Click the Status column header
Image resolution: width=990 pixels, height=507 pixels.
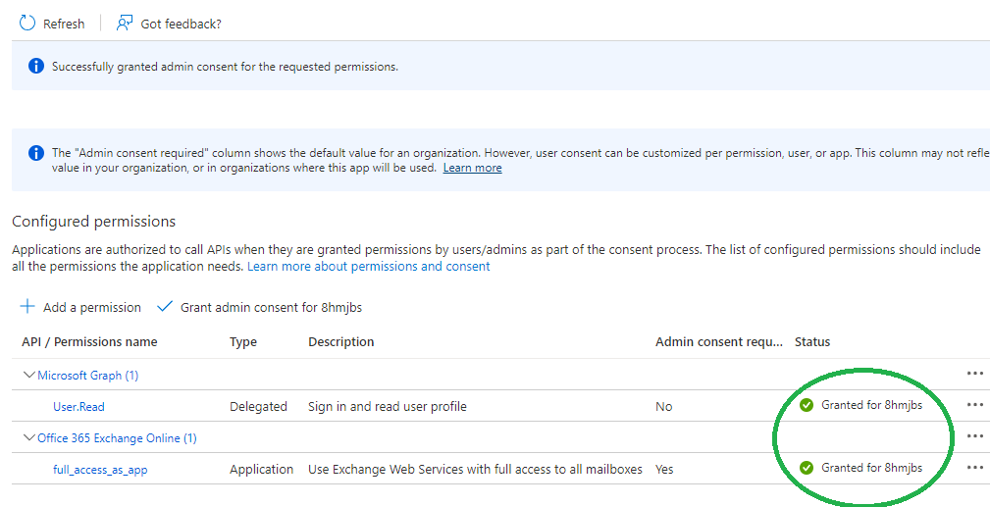[812, 342]
